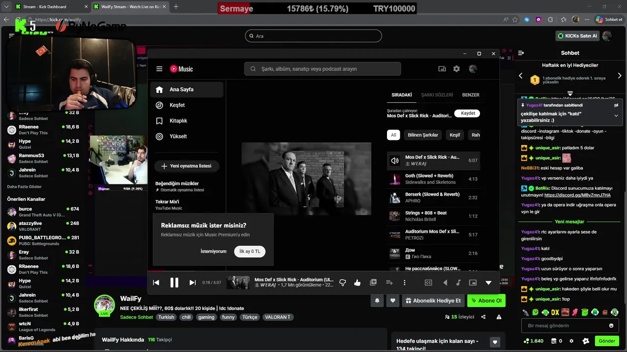The image size is (627, 352).
Task: Open Kitaplık in sidebar
Action: (x=187, y=121)
